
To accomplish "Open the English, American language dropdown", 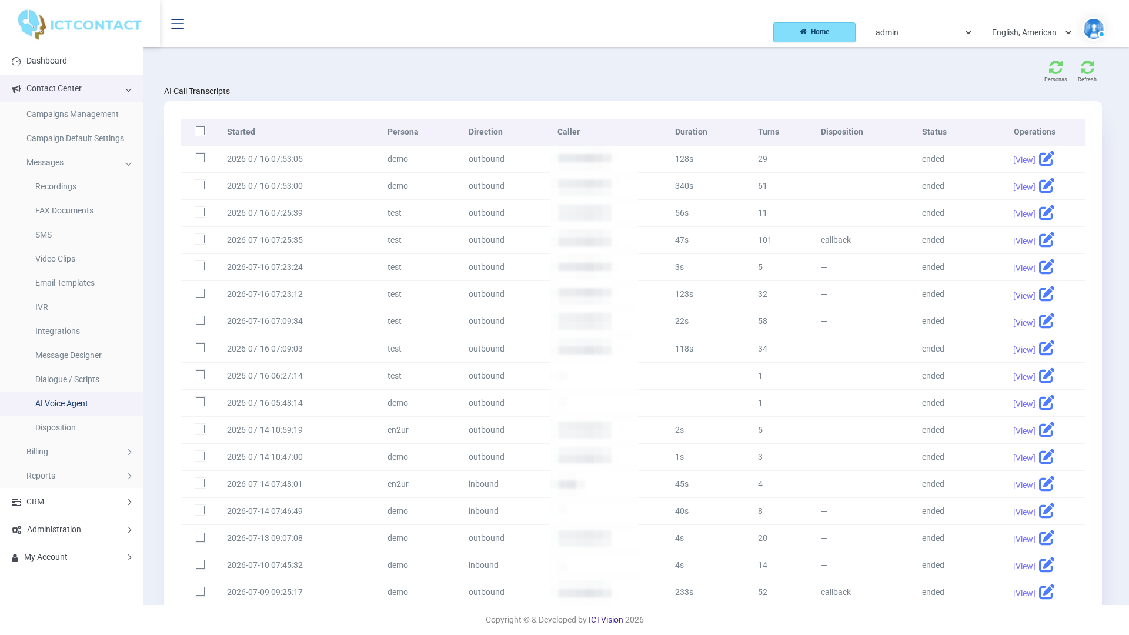I will pos(1031,32).
